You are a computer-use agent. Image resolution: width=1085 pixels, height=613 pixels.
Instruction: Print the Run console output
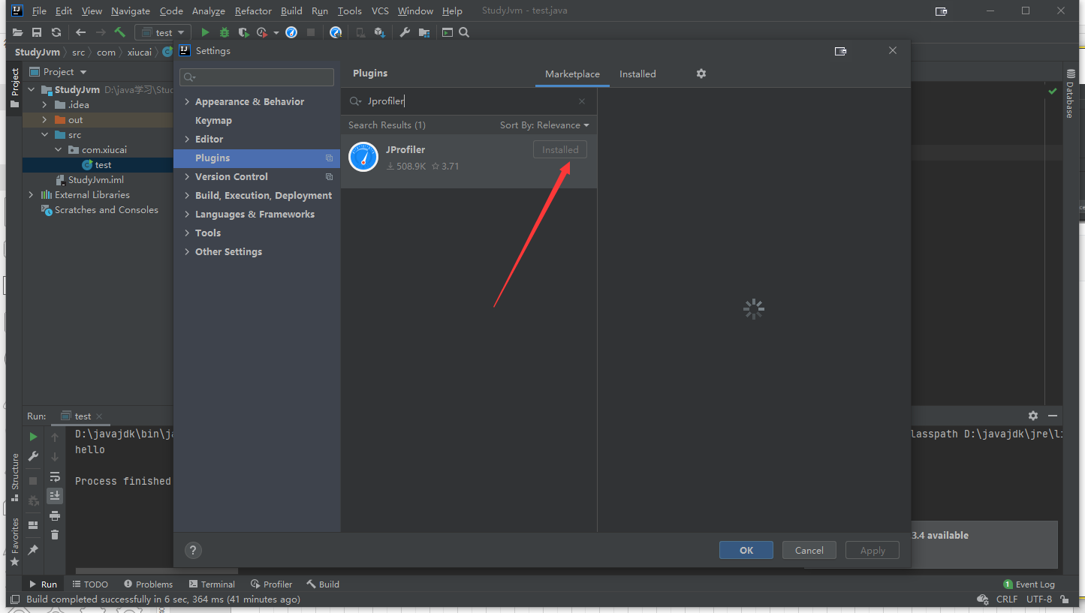pos(55,515)
